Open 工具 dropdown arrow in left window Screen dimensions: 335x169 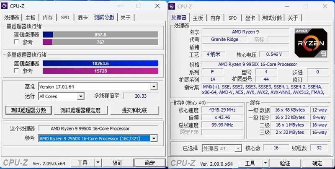tap(98, 163)
